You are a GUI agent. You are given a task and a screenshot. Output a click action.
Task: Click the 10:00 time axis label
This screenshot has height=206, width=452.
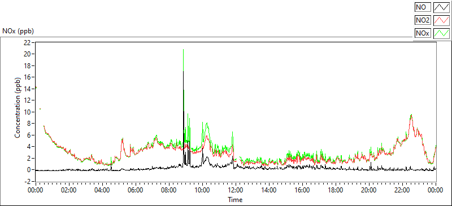click(x=202, y=190)
